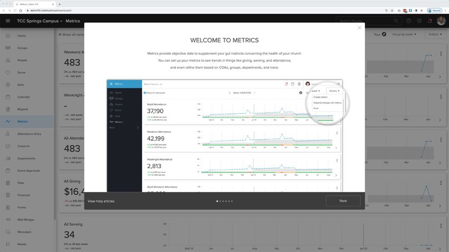Click the Financial sidebar icon
449x252 pixels.
[8, 195]
